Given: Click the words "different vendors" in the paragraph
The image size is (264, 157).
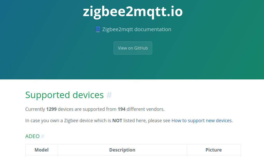Looking at the screenshot, I should 145,109.
